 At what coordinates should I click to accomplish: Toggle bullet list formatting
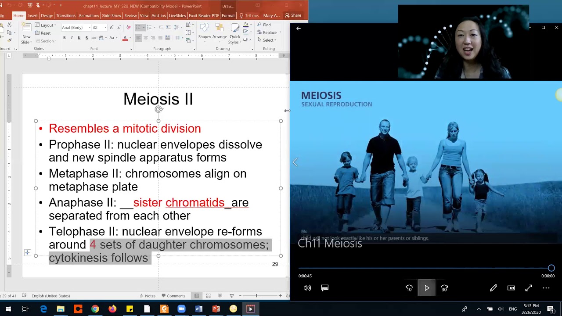click(138, 27)
